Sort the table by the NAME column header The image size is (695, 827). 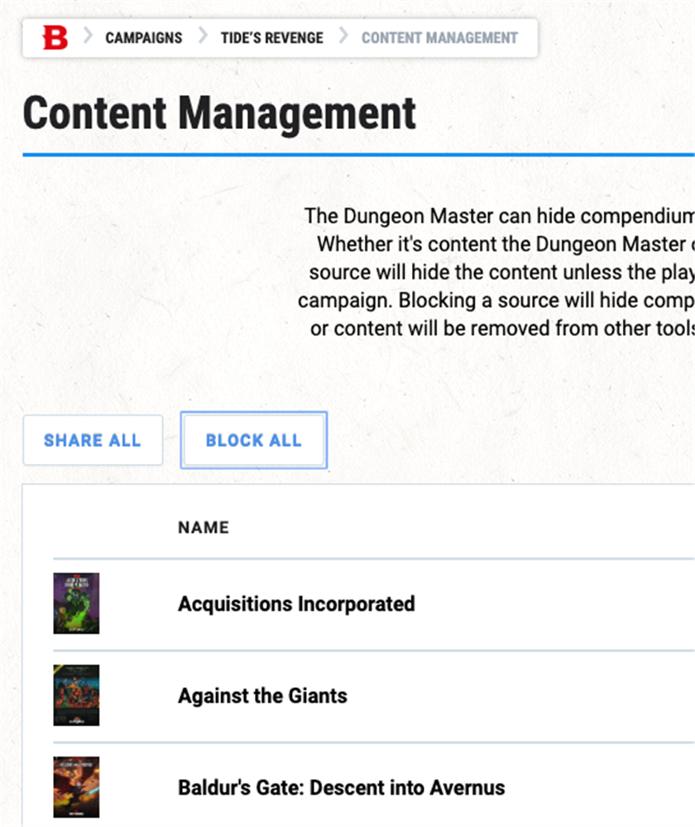tap(204, 528)
